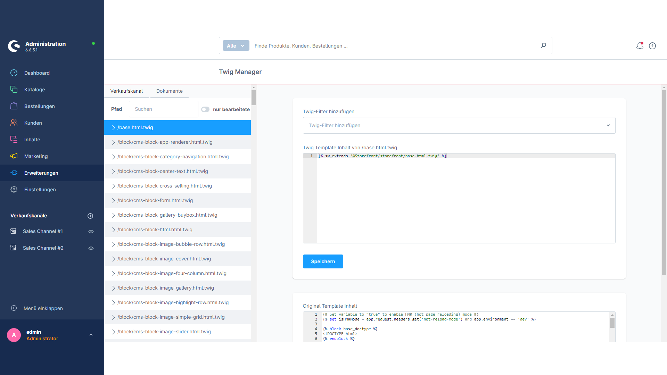Focus the Pfad Suchen input
Image resolution: width=667 pixels, height=375 pixels.
pos(163,109)
